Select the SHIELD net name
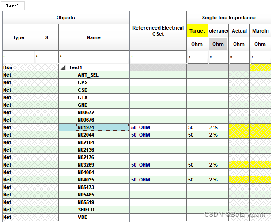272x222 pixels. [x=86, y=210]
